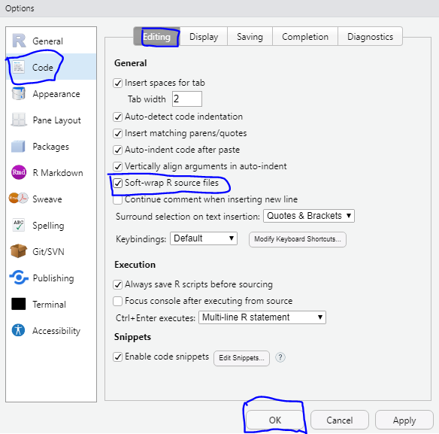
Task: Click the Git/SVN cardboard box icon
Action: tap(19, 251)
